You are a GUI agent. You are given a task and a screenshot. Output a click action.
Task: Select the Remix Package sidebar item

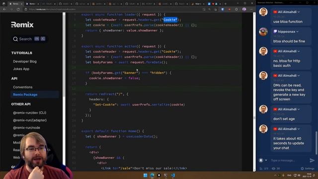pyautogui.click(x=35, y=94)
